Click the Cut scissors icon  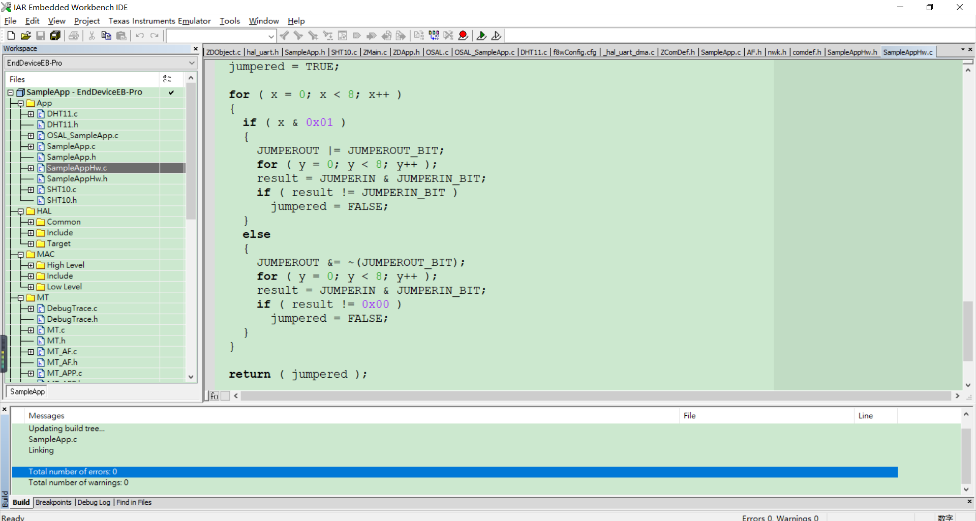(x=91, y=36)
